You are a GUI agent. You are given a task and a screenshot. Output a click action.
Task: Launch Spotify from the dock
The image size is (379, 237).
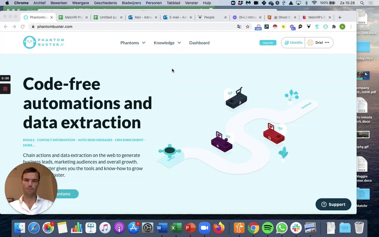coord(268,228)
